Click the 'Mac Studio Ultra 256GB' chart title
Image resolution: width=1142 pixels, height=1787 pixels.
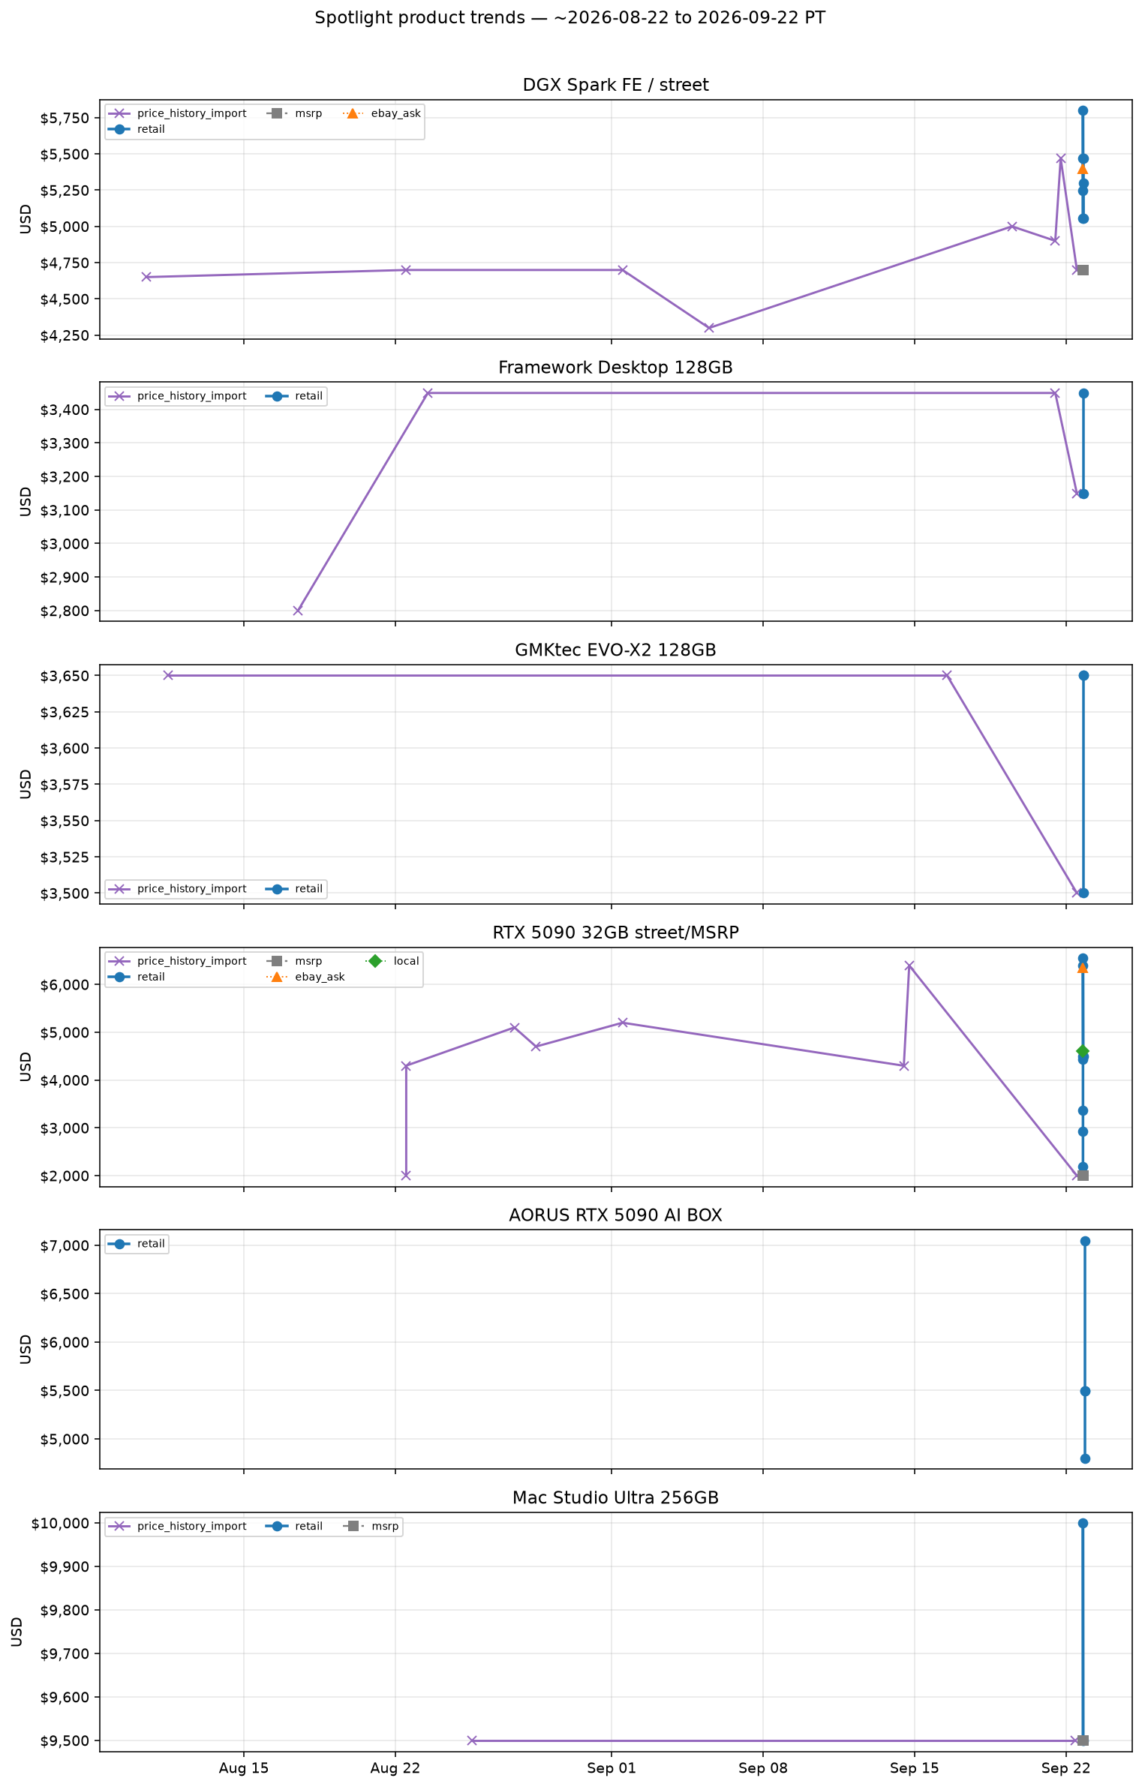(615, 1498)
